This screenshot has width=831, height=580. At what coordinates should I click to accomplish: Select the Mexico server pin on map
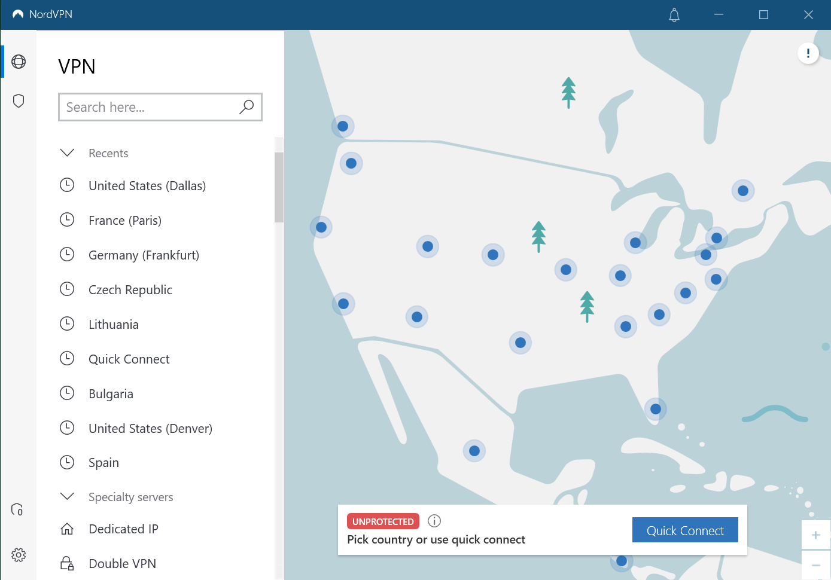[474, 451]
